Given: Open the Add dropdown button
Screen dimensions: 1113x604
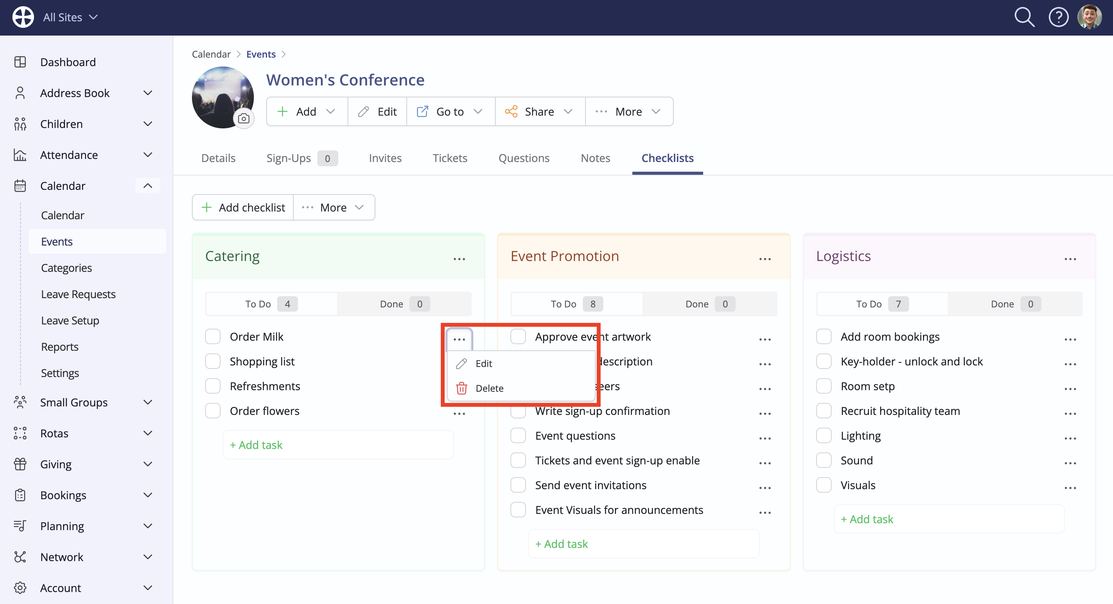Looking at the screenshot, I should [x=307, y=111].
